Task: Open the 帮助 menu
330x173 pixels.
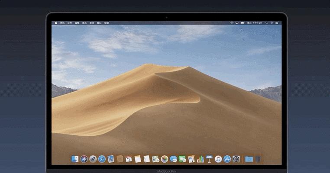Action: [107, 23]
